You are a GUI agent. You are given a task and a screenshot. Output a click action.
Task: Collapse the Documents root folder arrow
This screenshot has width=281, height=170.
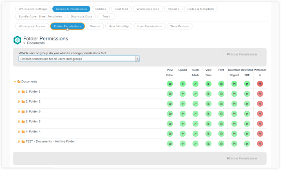[15, 82]
